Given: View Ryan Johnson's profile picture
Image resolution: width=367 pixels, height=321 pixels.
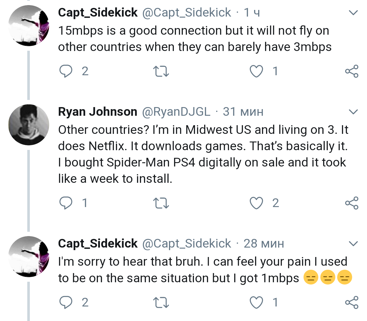Looking at the screenshot, I should coord(29,125).
